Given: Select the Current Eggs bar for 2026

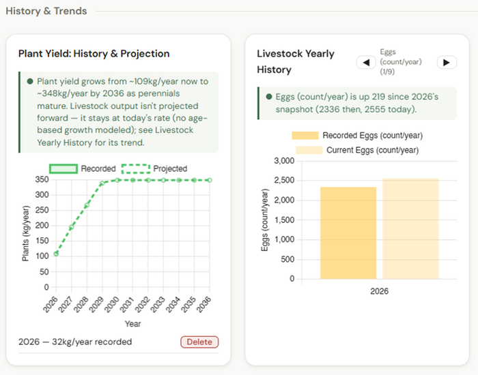Looking at the screenshot, I should point(410,228).
